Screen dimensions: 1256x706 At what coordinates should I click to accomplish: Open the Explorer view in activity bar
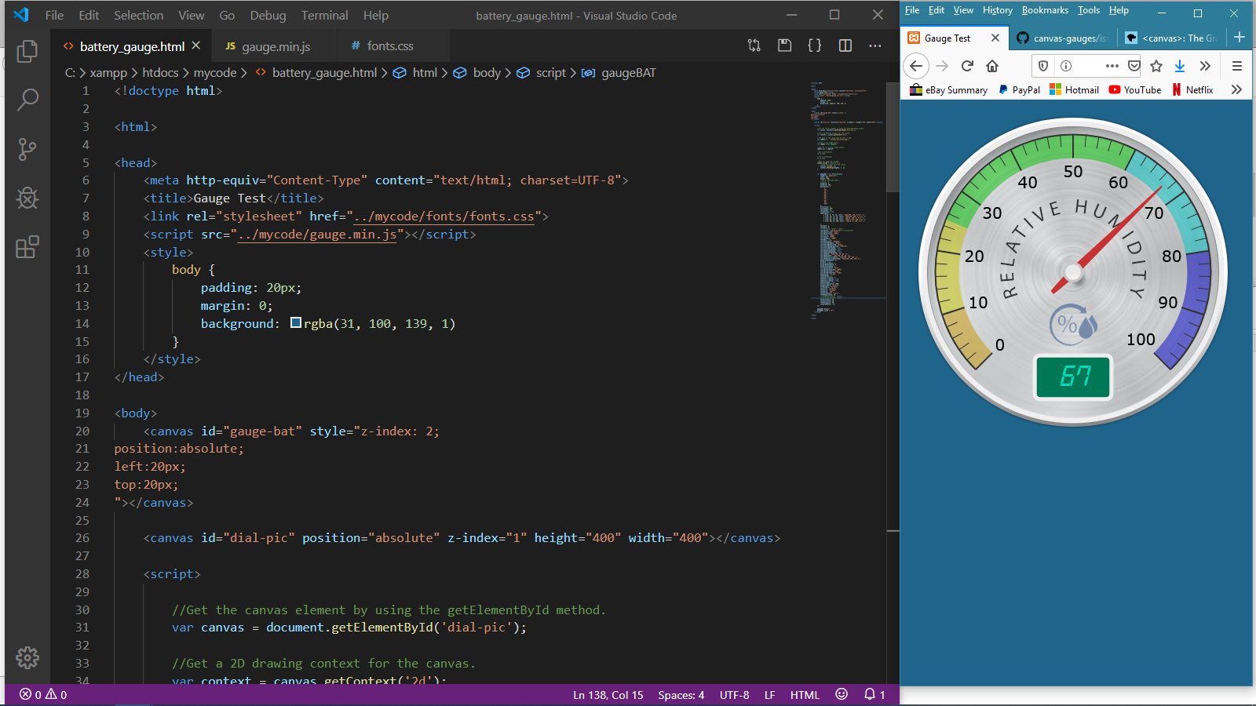pyautogui.click(x=27, y=51)
